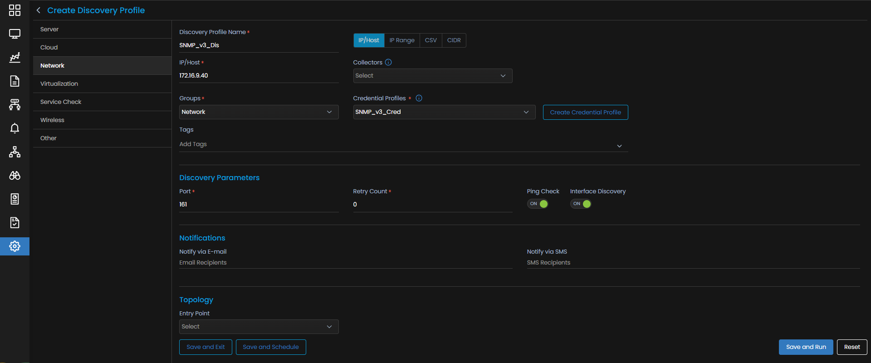Open the Credential Profiles dropdown
This screenshot has height=363, width=871.
444,112
